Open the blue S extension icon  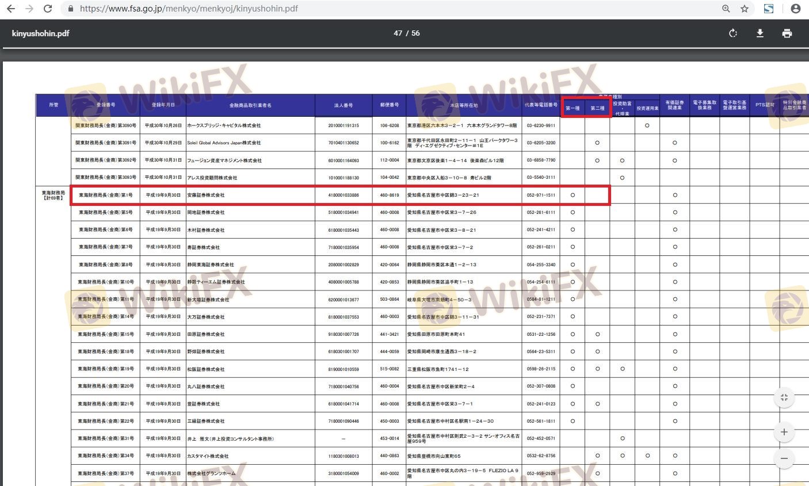pos(768,9)
